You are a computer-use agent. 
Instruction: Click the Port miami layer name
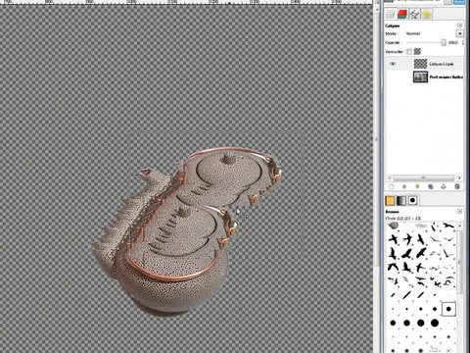pos(446,77)
